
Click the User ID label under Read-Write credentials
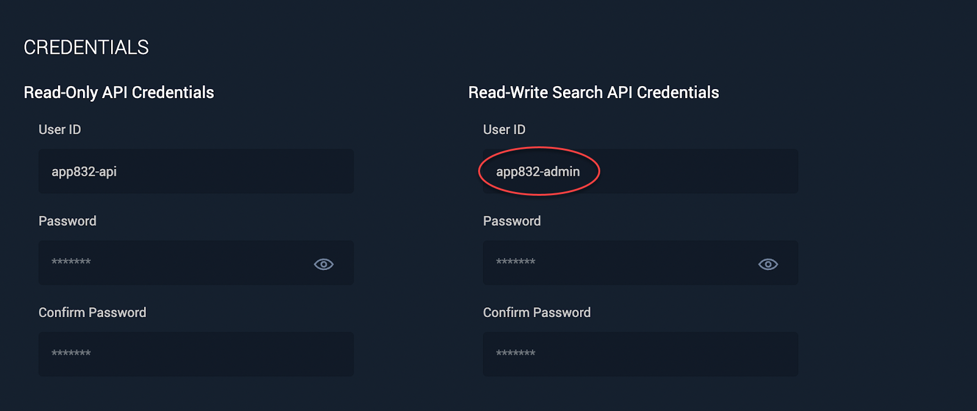(x=504, y=129)
